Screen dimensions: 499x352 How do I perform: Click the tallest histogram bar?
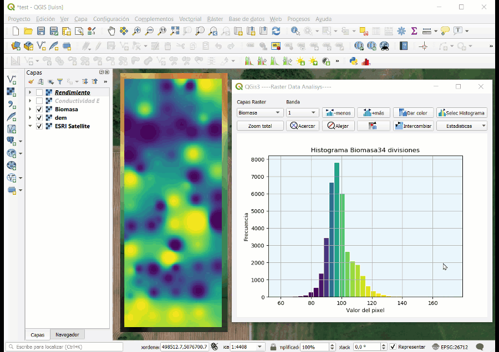pos(337,230)
